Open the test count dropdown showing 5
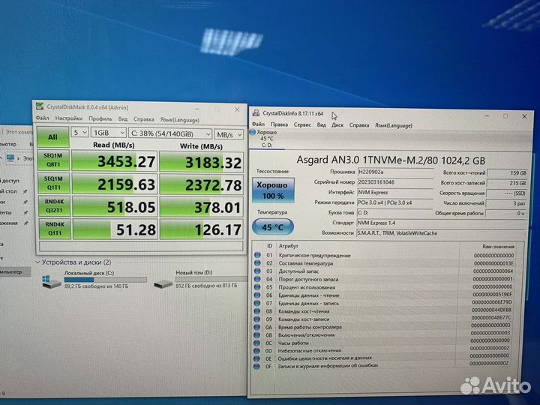This screenshot has height=405, width=540. [x=79, y=132]
